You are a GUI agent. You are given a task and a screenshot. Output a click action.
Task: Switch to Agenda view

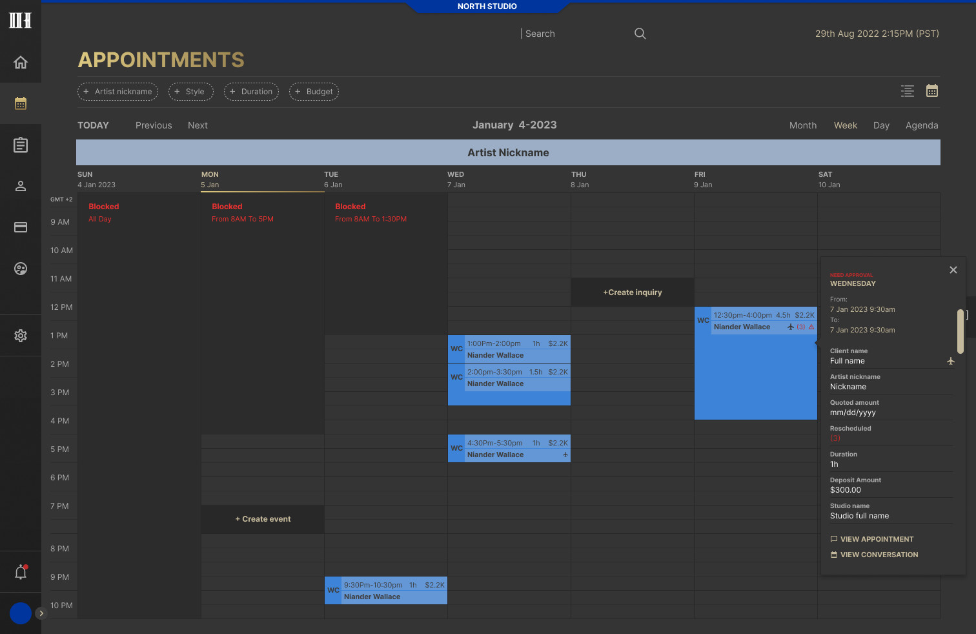click(x=922, y=125)
